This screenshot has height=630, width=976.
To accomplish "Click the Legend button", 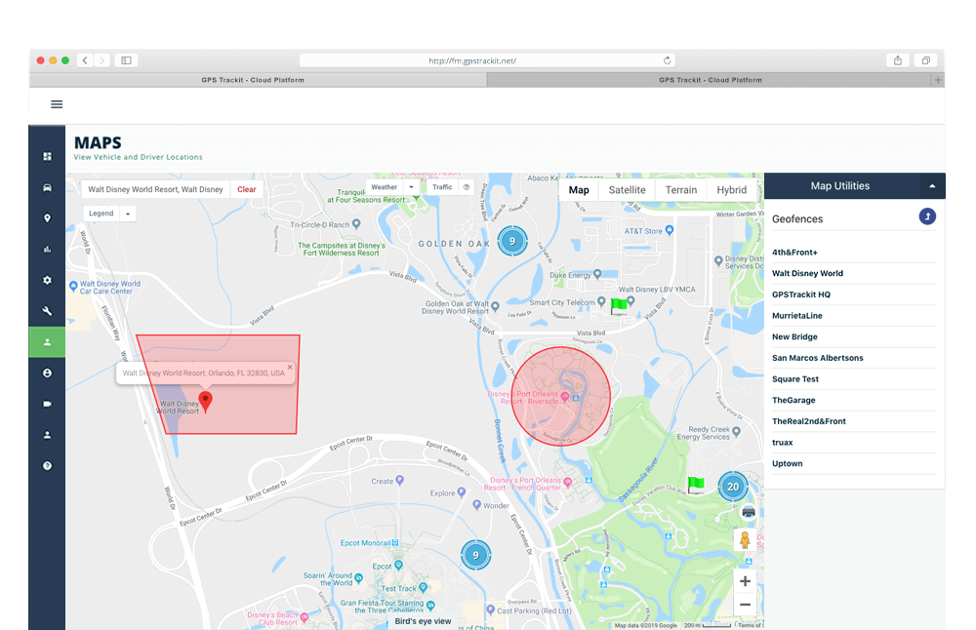I will point(101,214).
